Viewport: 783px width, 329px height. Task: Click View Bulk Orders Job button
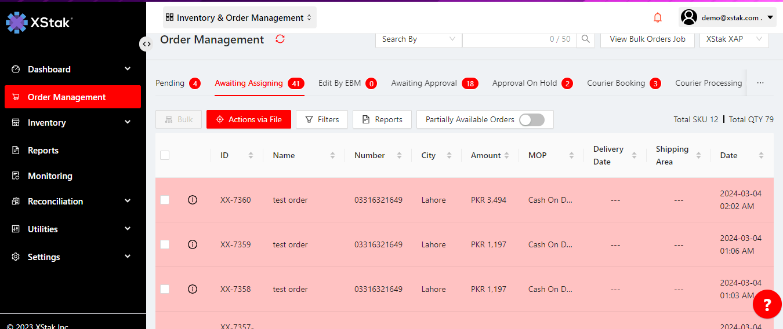pos(647,39)
